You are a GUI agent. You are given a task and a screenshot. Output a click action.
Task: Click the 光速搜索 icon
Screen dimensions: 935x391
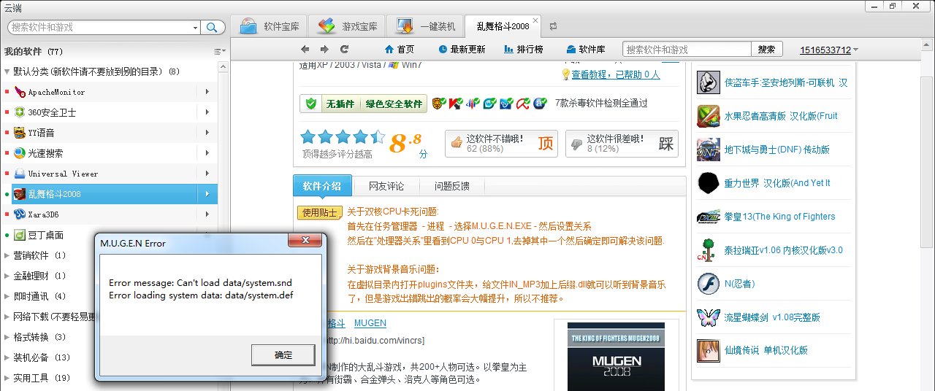pyautogui.click(x=19, y=153)
